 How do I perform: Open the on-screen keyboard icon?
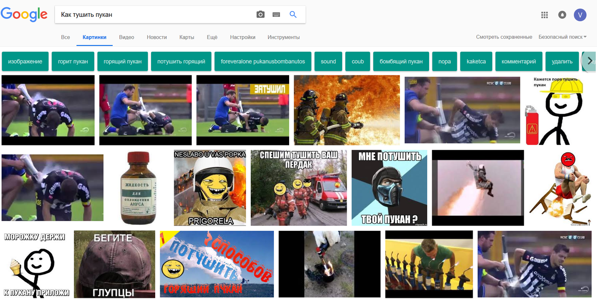(x=276, y=15)
